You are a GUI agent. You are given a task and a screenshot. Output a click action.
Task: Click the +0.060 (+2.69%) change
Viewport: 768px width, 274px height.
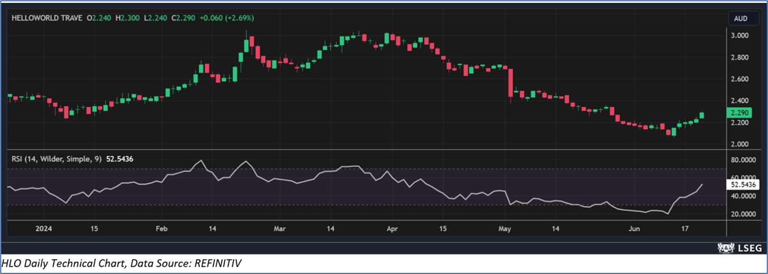point(226,18)
